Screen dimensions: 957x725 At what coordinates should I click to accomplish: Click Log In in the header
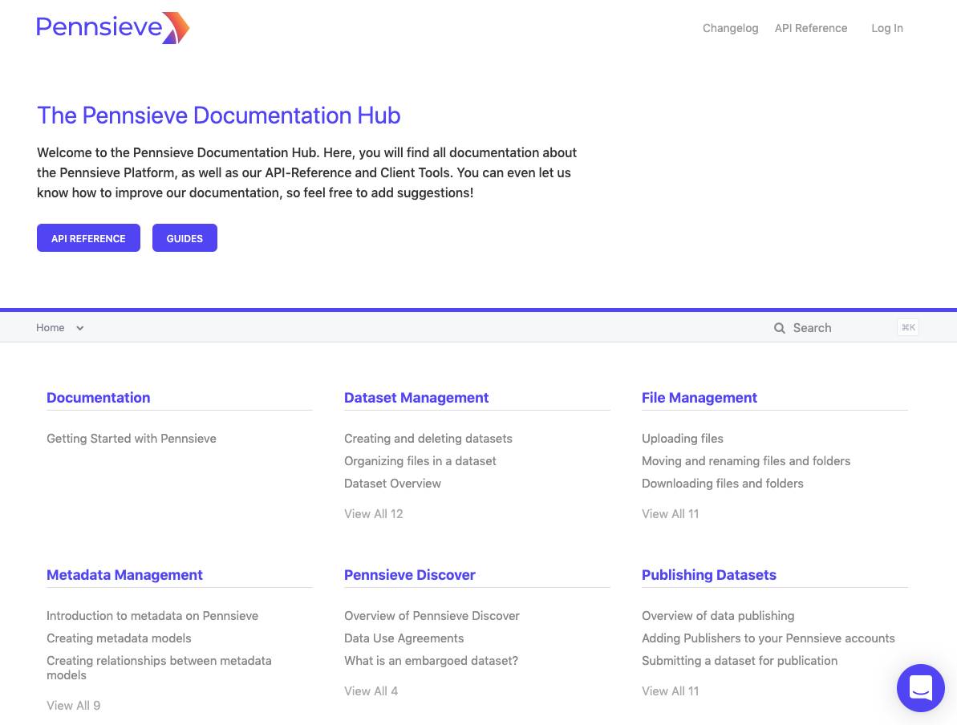887,28
